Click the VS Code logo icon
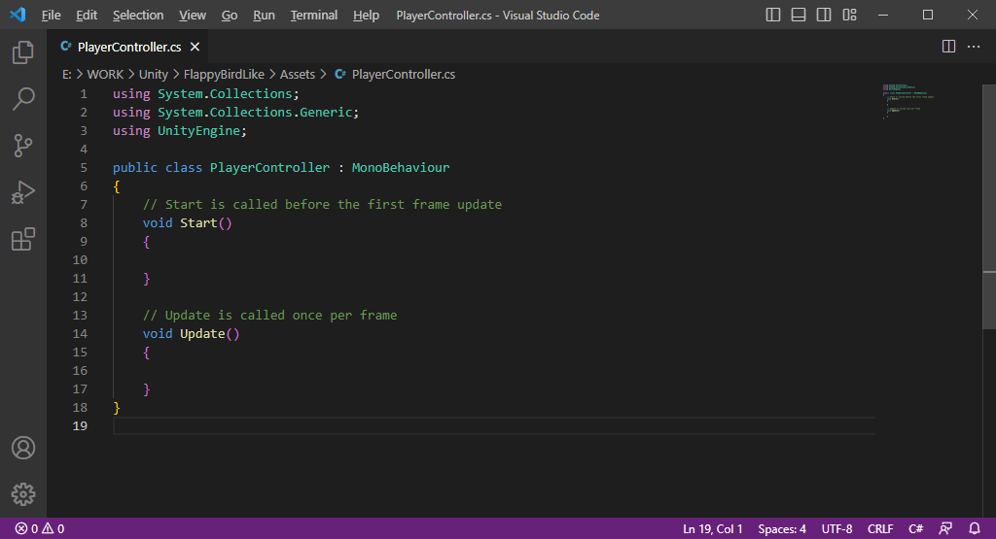Image resolution: width=996 pixels, height=539 pixels. pyautogui.click(x=18, y=15)
